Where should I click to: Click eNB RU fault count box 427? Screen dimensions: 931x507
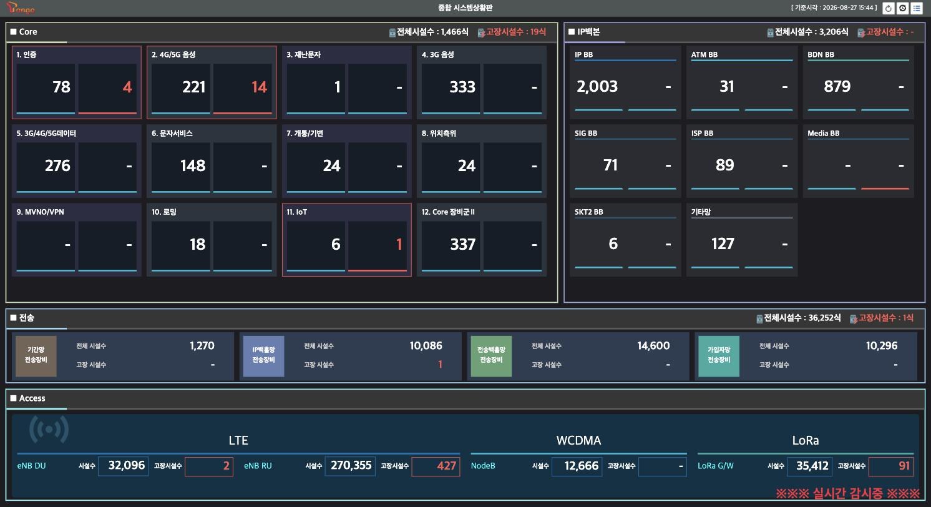coord(436,466)
